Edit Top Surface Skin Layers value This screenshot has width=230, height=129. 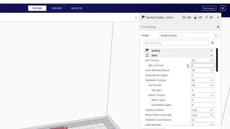coord(203,75)
